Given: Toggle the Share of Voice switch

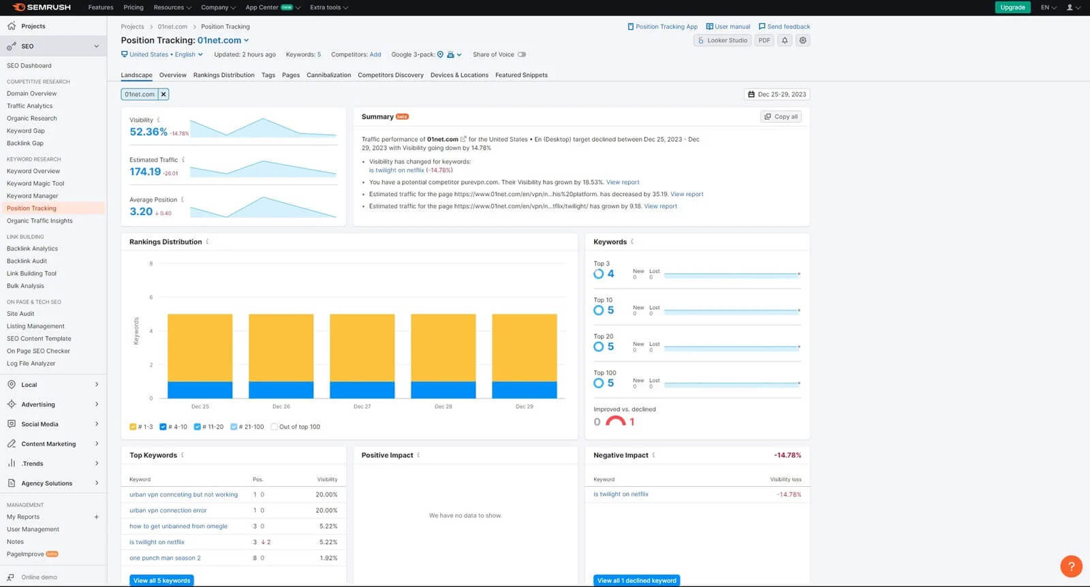Looking at the screenshot, I should (x=522, y=54).
